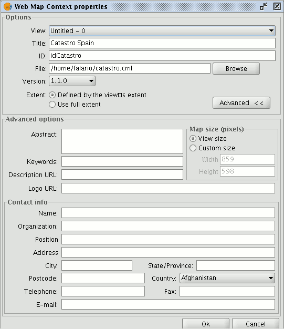The width and height of the screenshot is (284, 329).
Task: Expand the Version dropdown set to 1.1.0
Action: point(72,81)
